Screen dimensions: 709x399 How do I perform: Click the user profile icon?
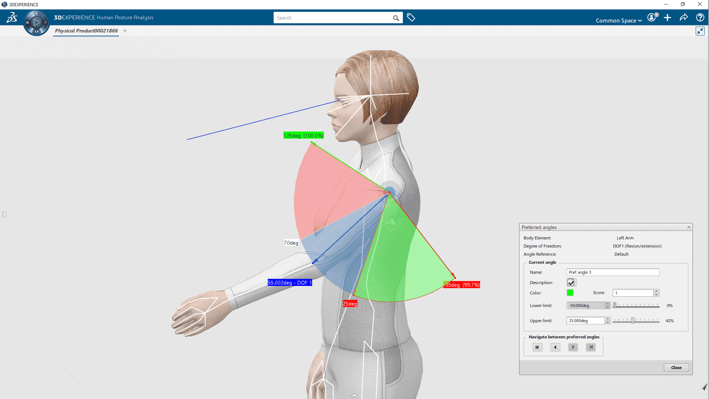[x=652, y=17]
